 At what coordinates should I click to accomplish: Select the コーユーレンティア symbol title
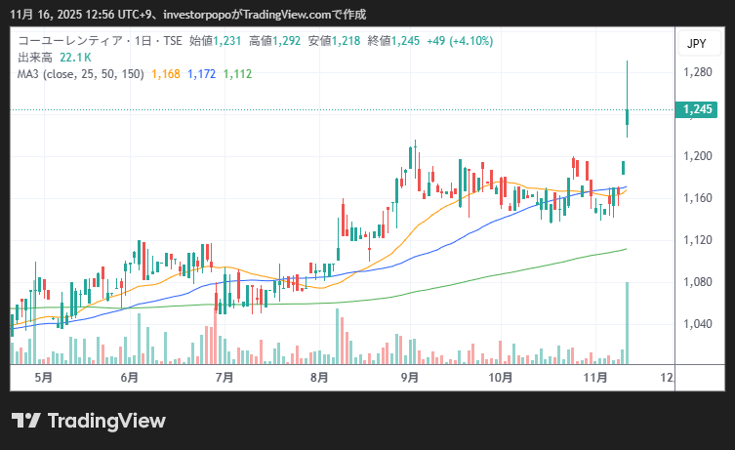(63, 41)
